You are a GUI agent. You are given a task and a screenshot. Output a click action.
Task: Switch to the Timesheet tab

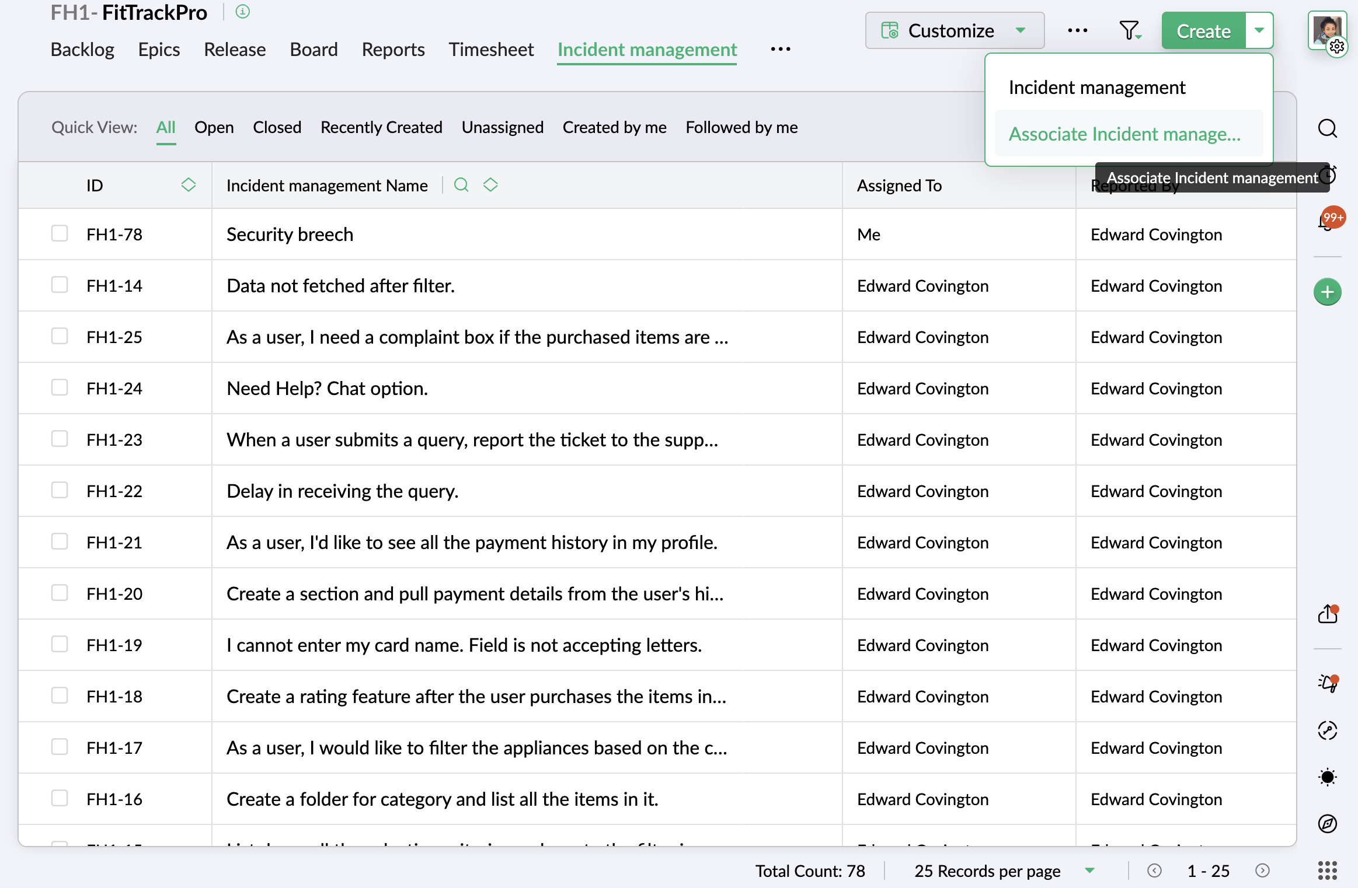491,50
